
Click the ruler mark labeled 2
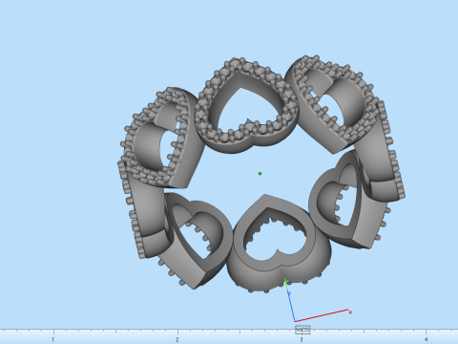tap(177, 339)
